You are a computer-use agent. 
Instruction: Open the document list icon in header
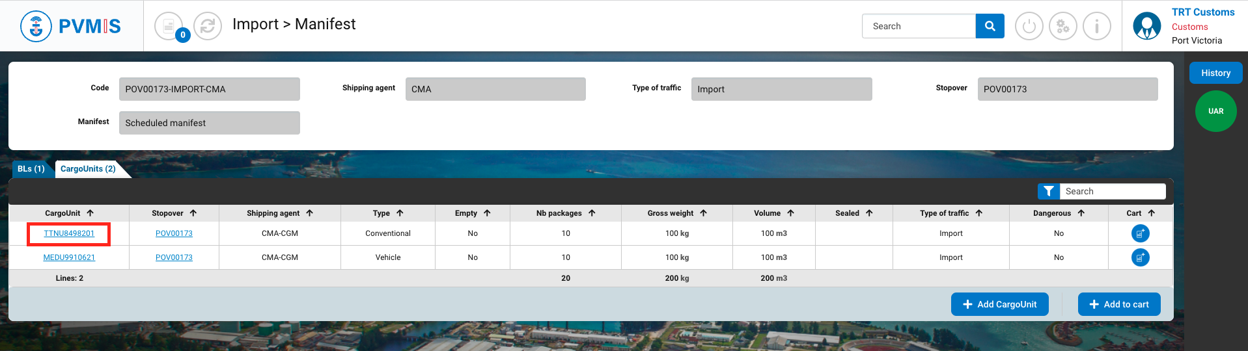tap(169, 26)
